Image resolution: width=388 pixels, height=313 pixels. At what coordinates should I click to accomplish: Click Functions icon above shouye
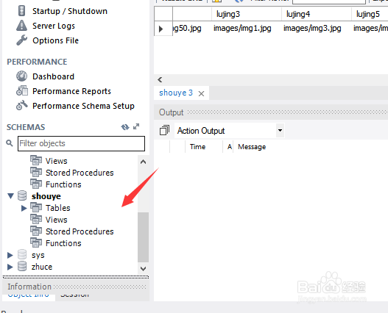36,184
